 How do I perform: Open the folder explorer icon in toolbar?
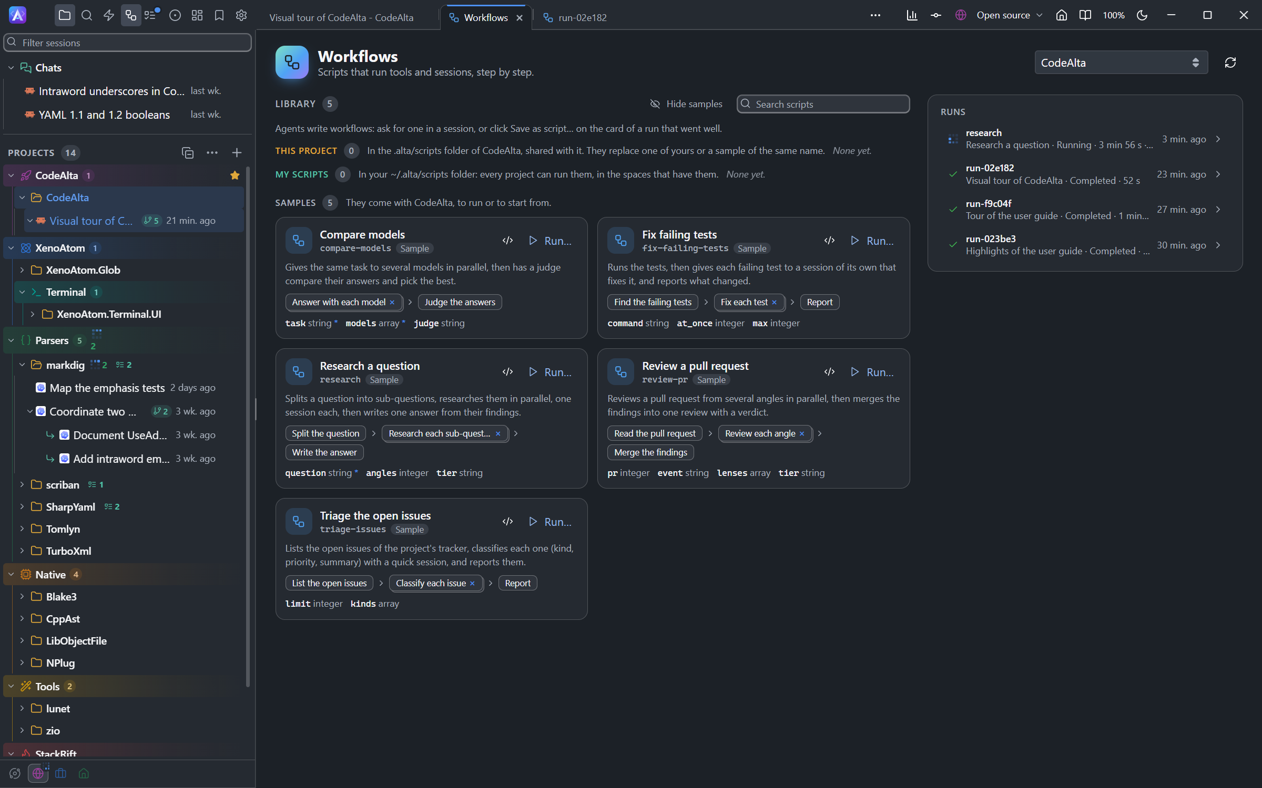64,16
